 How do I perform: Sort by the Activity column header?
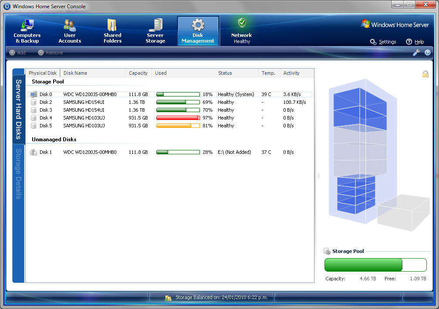[297, 73]
